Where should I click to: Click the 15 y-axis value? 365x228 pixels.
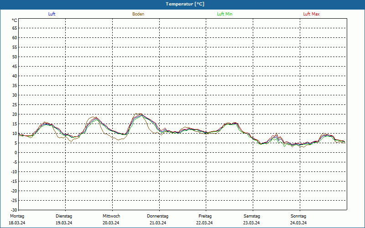tap(15, 124)
